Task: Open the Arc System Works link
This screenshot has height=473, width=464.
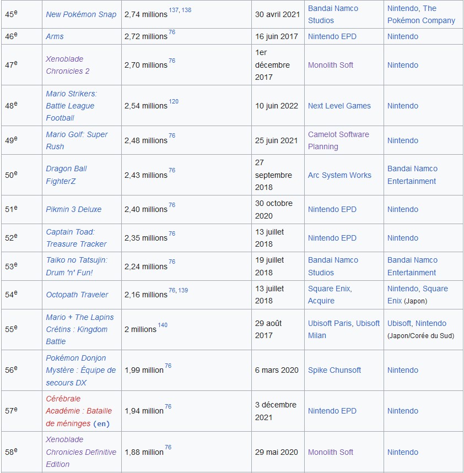Action: (339, 175)
